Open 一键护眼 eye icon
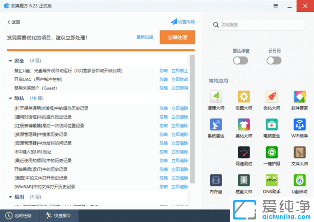 [x=272, y=152]
